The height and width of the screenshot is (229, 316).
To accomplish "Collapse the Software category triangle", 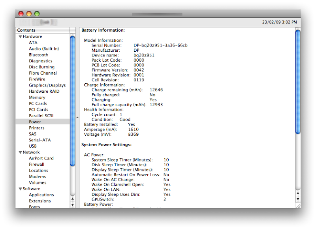I will click(x=20, y=189).
